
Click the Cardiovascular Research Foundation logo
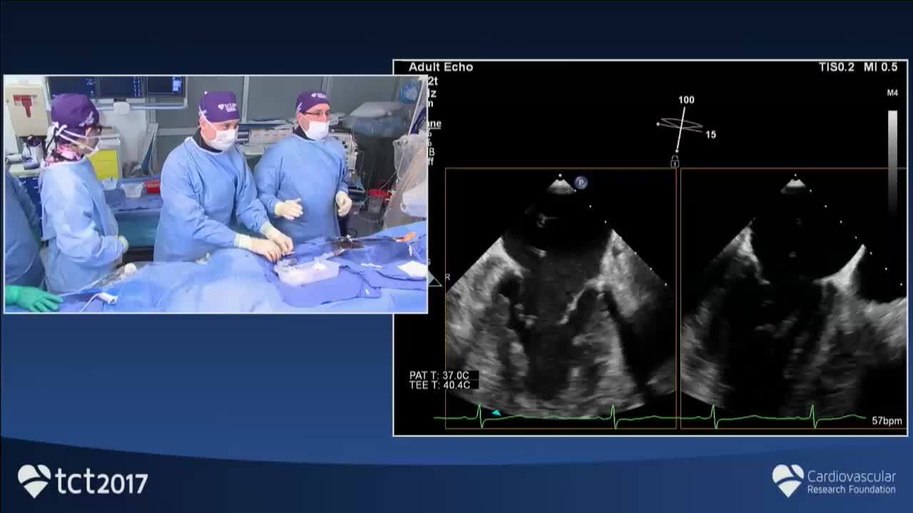(787, 480)
